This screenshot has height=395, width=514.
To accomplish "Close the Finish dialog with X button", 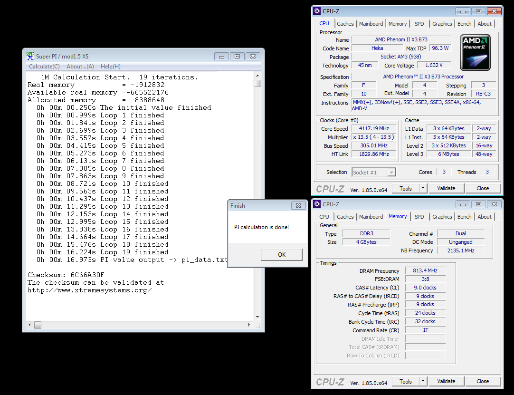I will click(298, 205).
